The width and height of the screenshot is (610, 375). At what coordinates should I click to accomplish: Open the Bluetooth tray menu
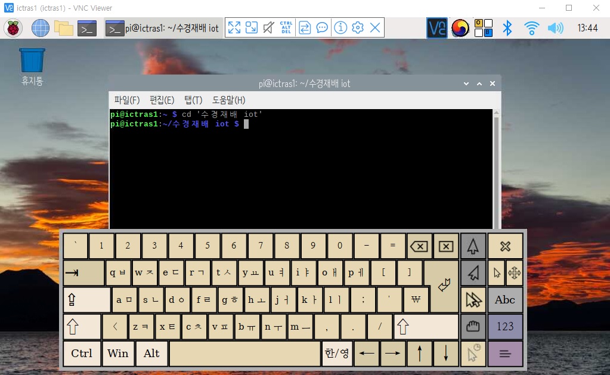507,28
